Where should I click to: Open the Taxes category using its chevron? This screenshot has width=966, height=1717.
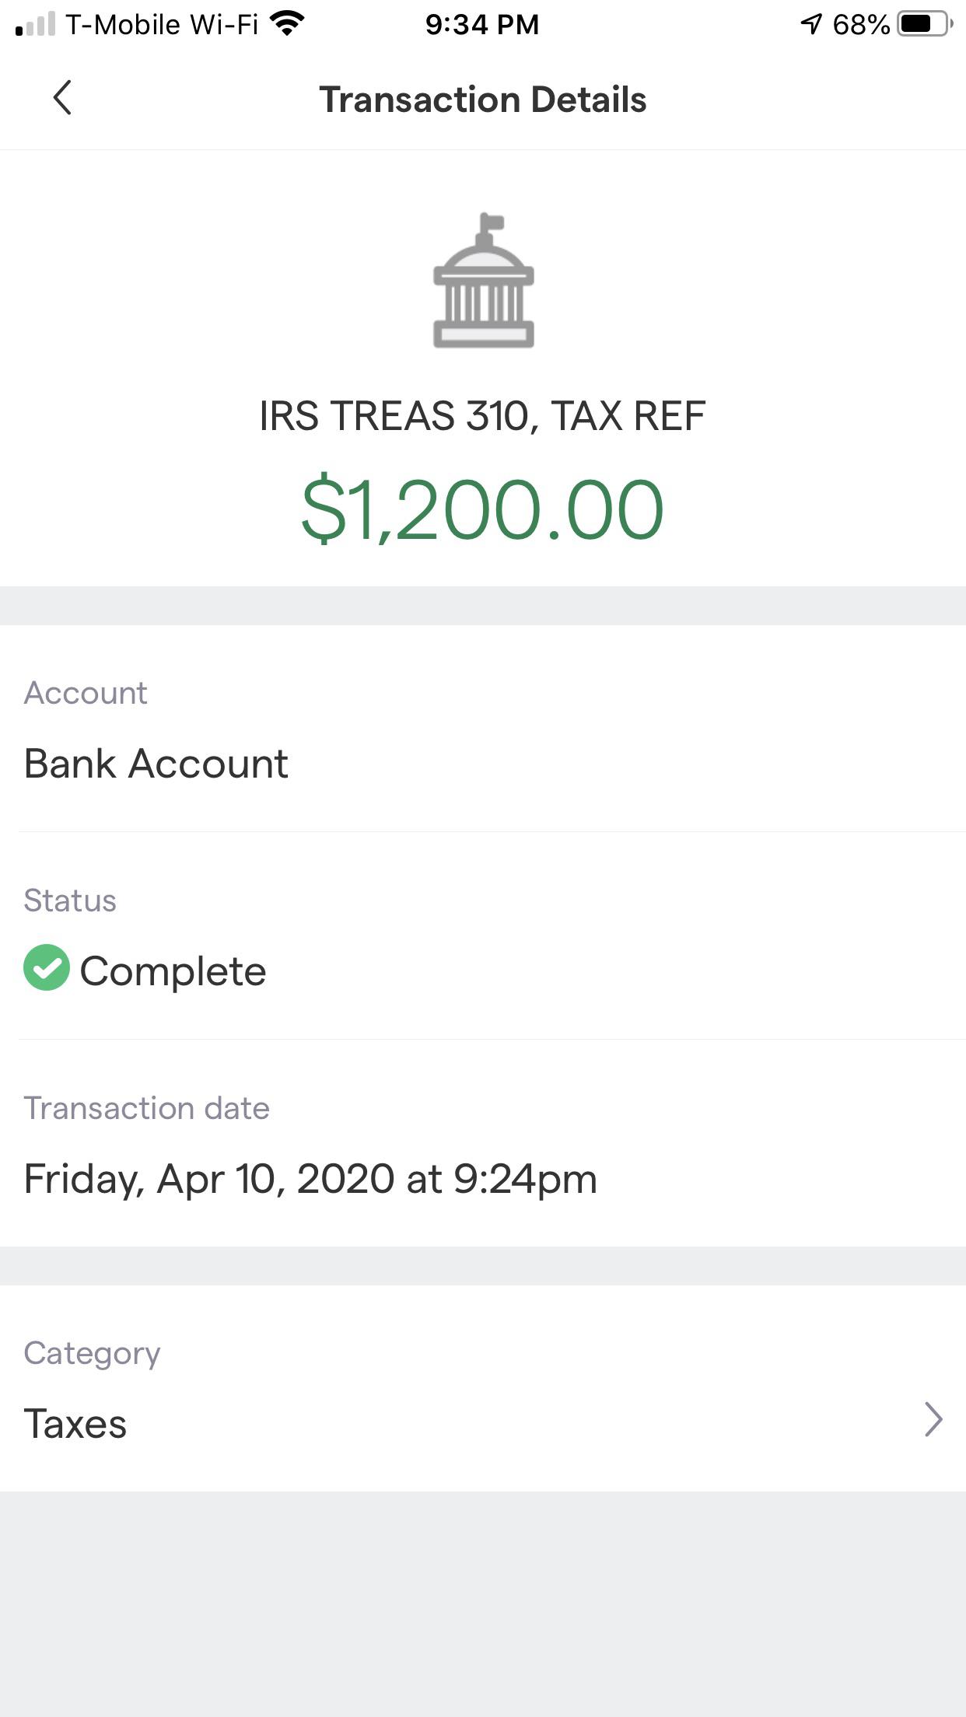[933, 1420]
